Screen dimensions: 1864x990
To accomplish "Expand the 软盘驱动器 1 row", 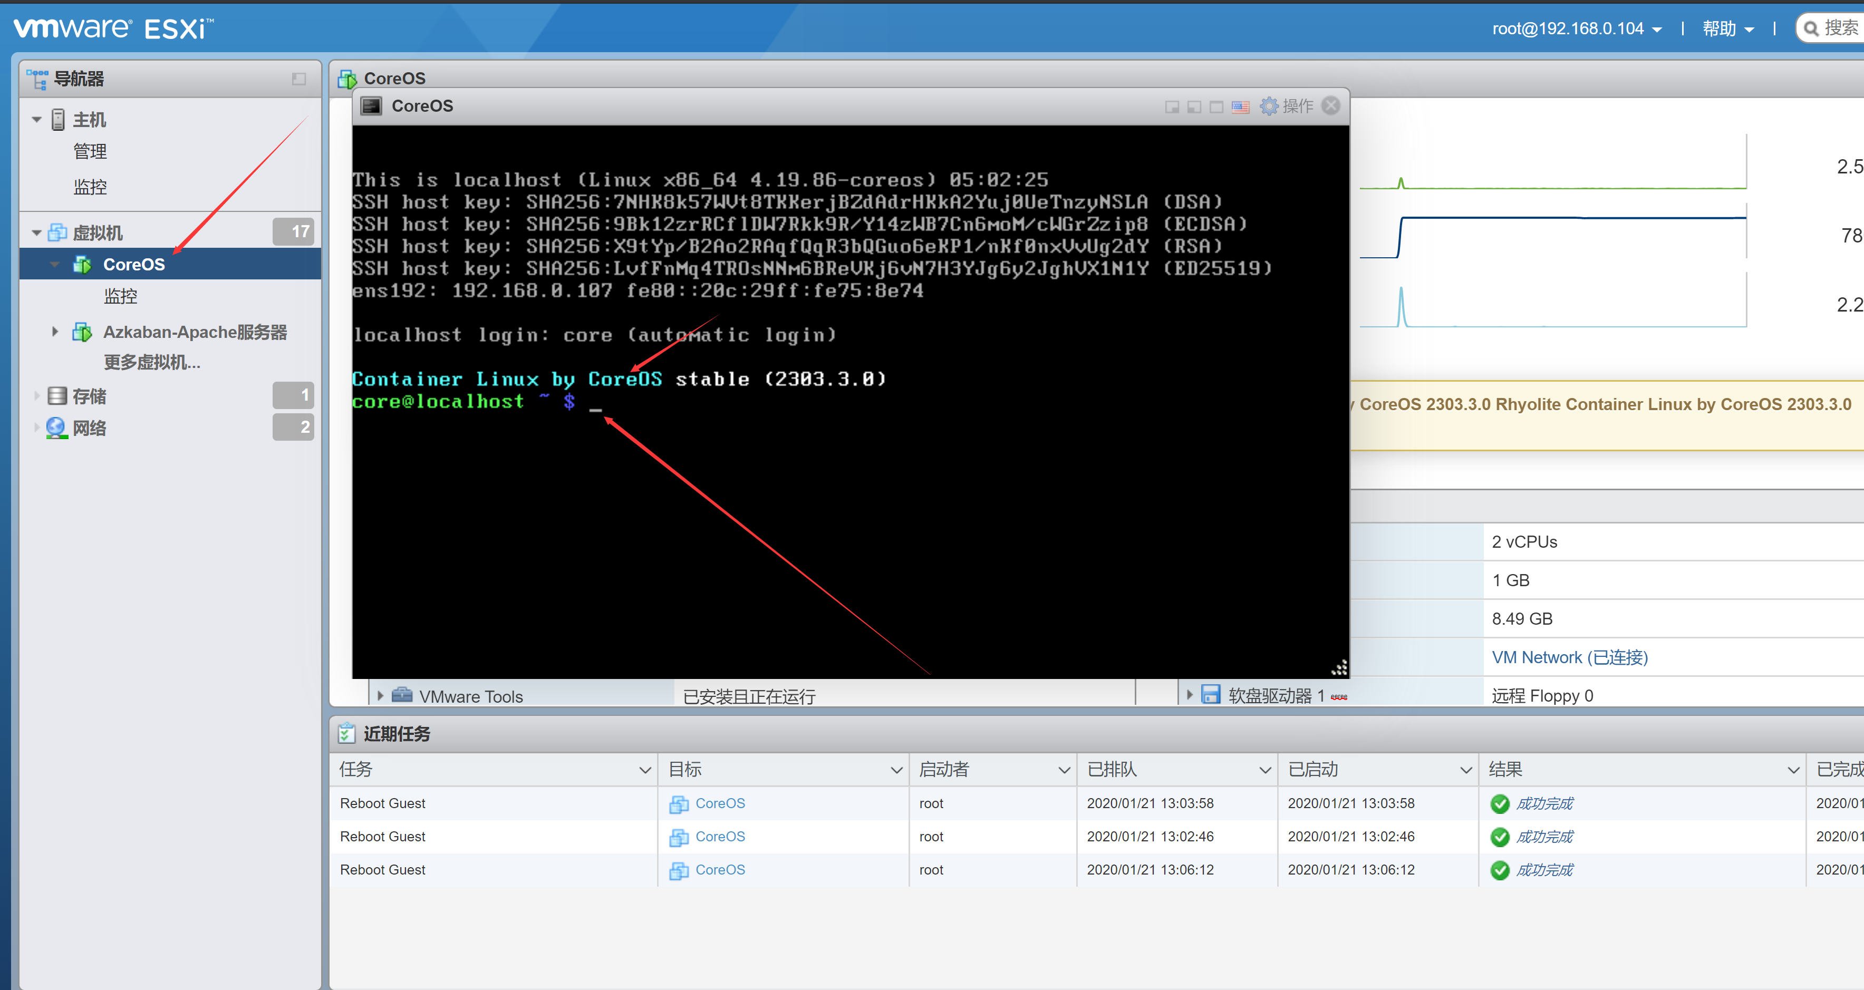I will pos(1189,694).
